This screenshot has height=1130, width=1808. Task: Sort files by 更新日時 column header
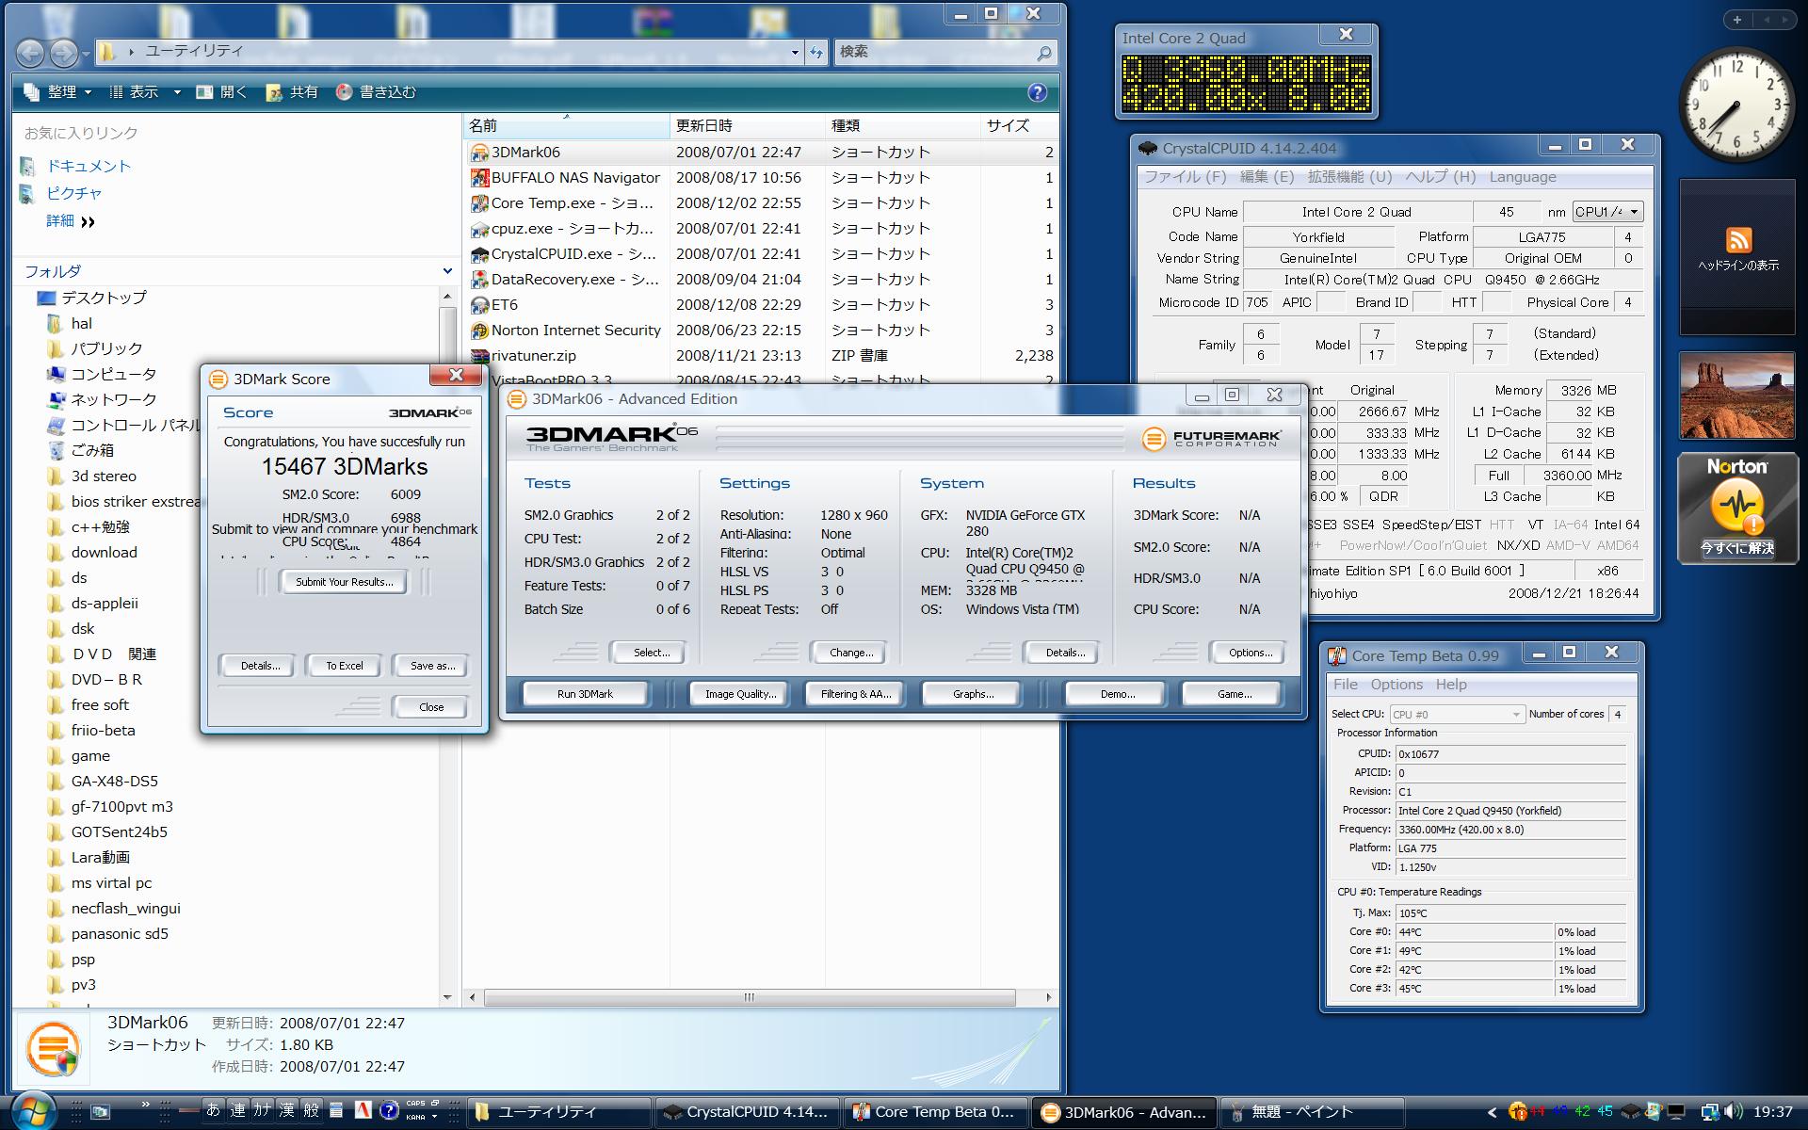[x=747, y=125]
